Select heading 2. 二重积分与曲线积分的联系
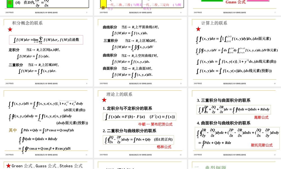The image size is (281, 169). point(129,131)
